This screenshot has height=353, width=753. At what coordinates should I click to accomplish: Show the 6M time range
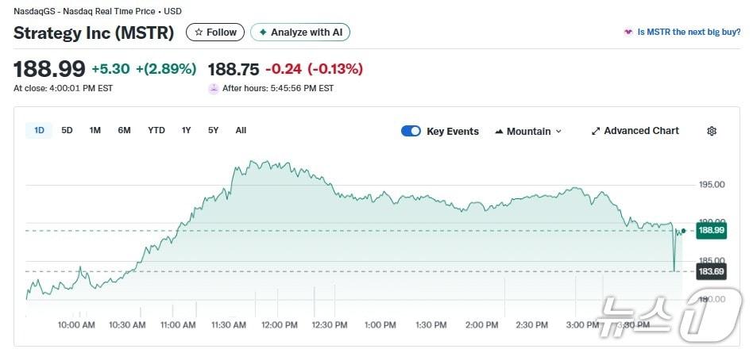[x=124, y=130]
